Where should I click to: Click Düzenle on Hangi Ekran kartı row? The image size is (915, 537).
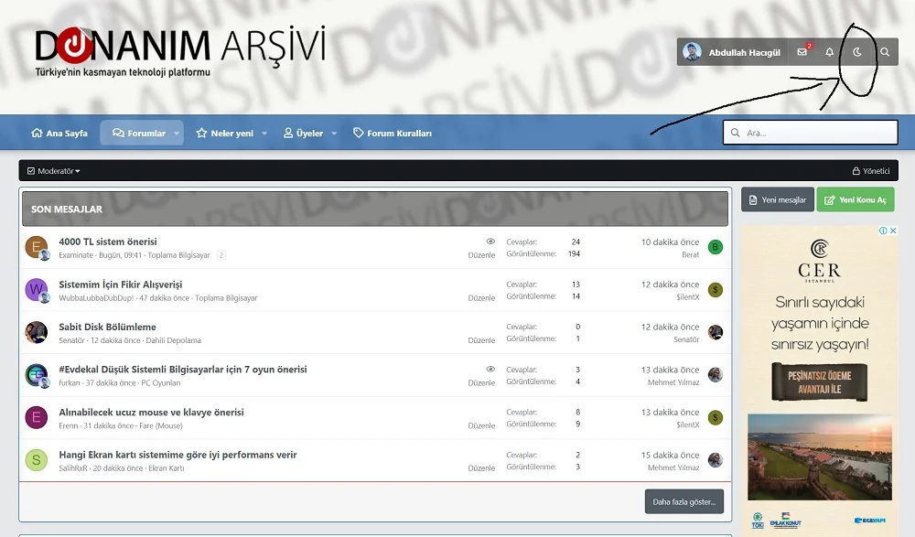click(481, 468)
